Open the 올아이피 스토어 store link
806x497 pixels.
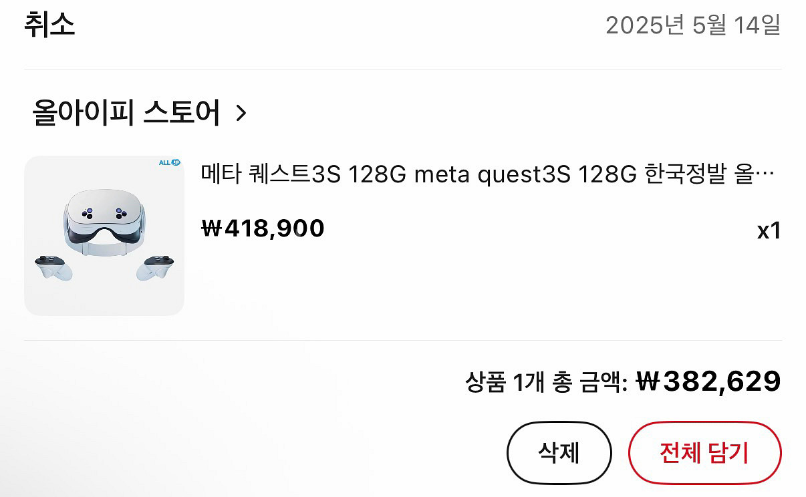pos(126,113)
